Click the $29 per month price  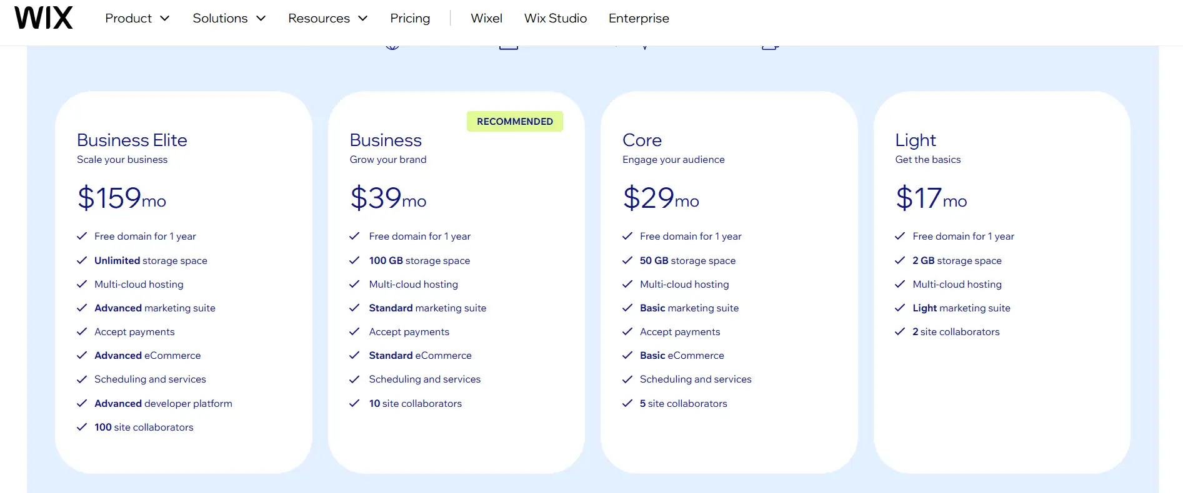pos(661,198)
